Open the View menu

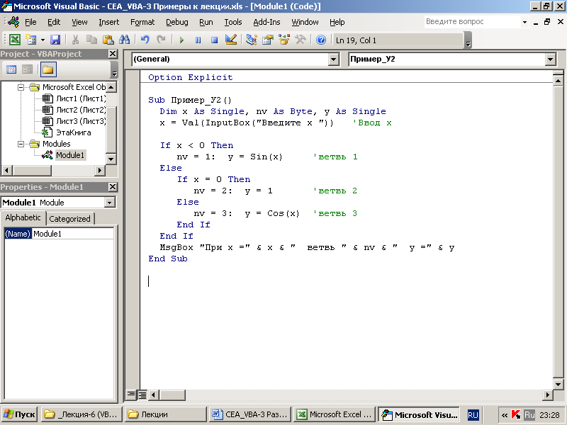coord(79,22)
